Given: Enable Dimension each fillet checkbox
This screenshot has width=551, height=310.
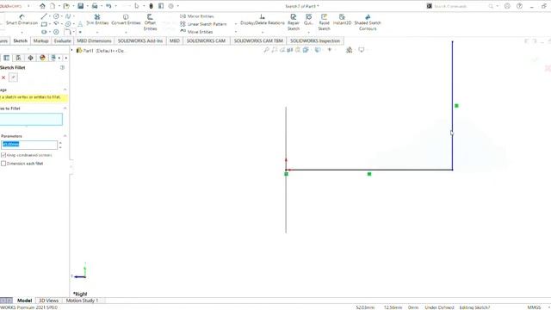Looking at the screenshot, I should [3, 164].
